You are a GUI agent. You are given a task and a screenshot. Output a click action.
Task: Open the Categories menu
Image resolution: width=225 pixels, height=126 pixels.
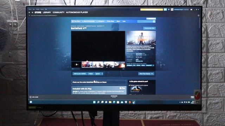pyautogui.click(x=101, y=21)
